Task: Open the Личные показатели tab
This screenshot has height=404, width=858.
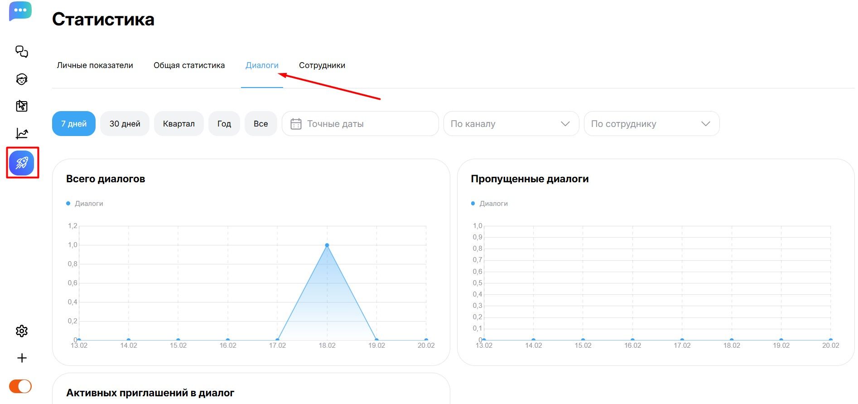Action: coord(95,65)
